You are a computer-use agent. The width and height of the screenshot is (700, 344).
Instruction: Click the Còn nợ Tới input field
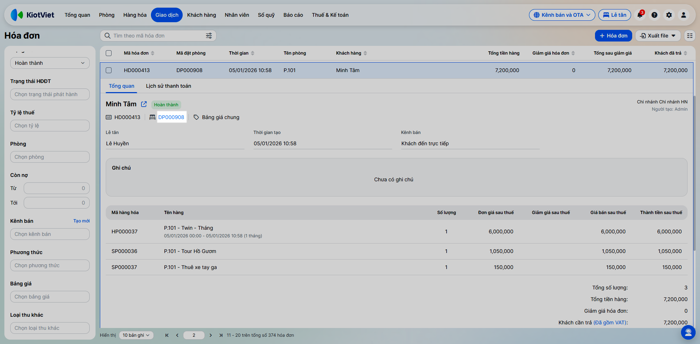57,203
